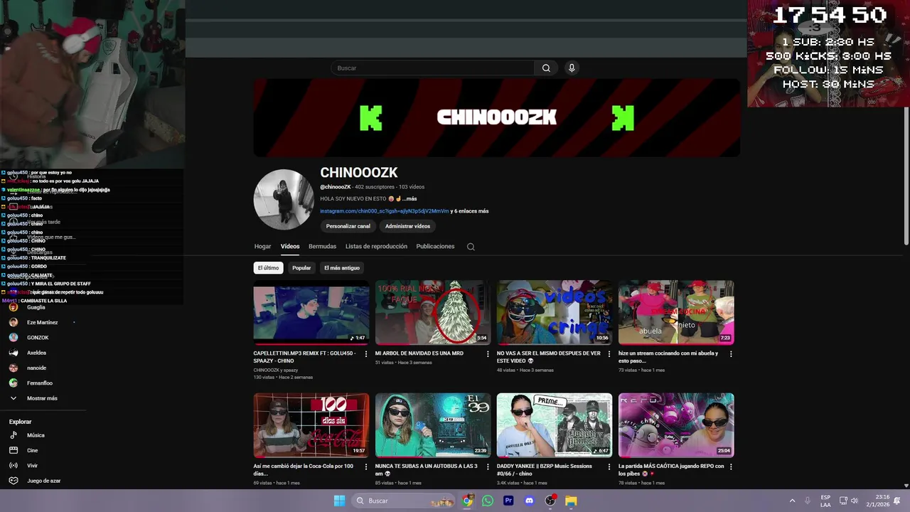Open Cine in the Explorar sidebar
This screenshot has height=512, width=910.
[x=32, y=450]
